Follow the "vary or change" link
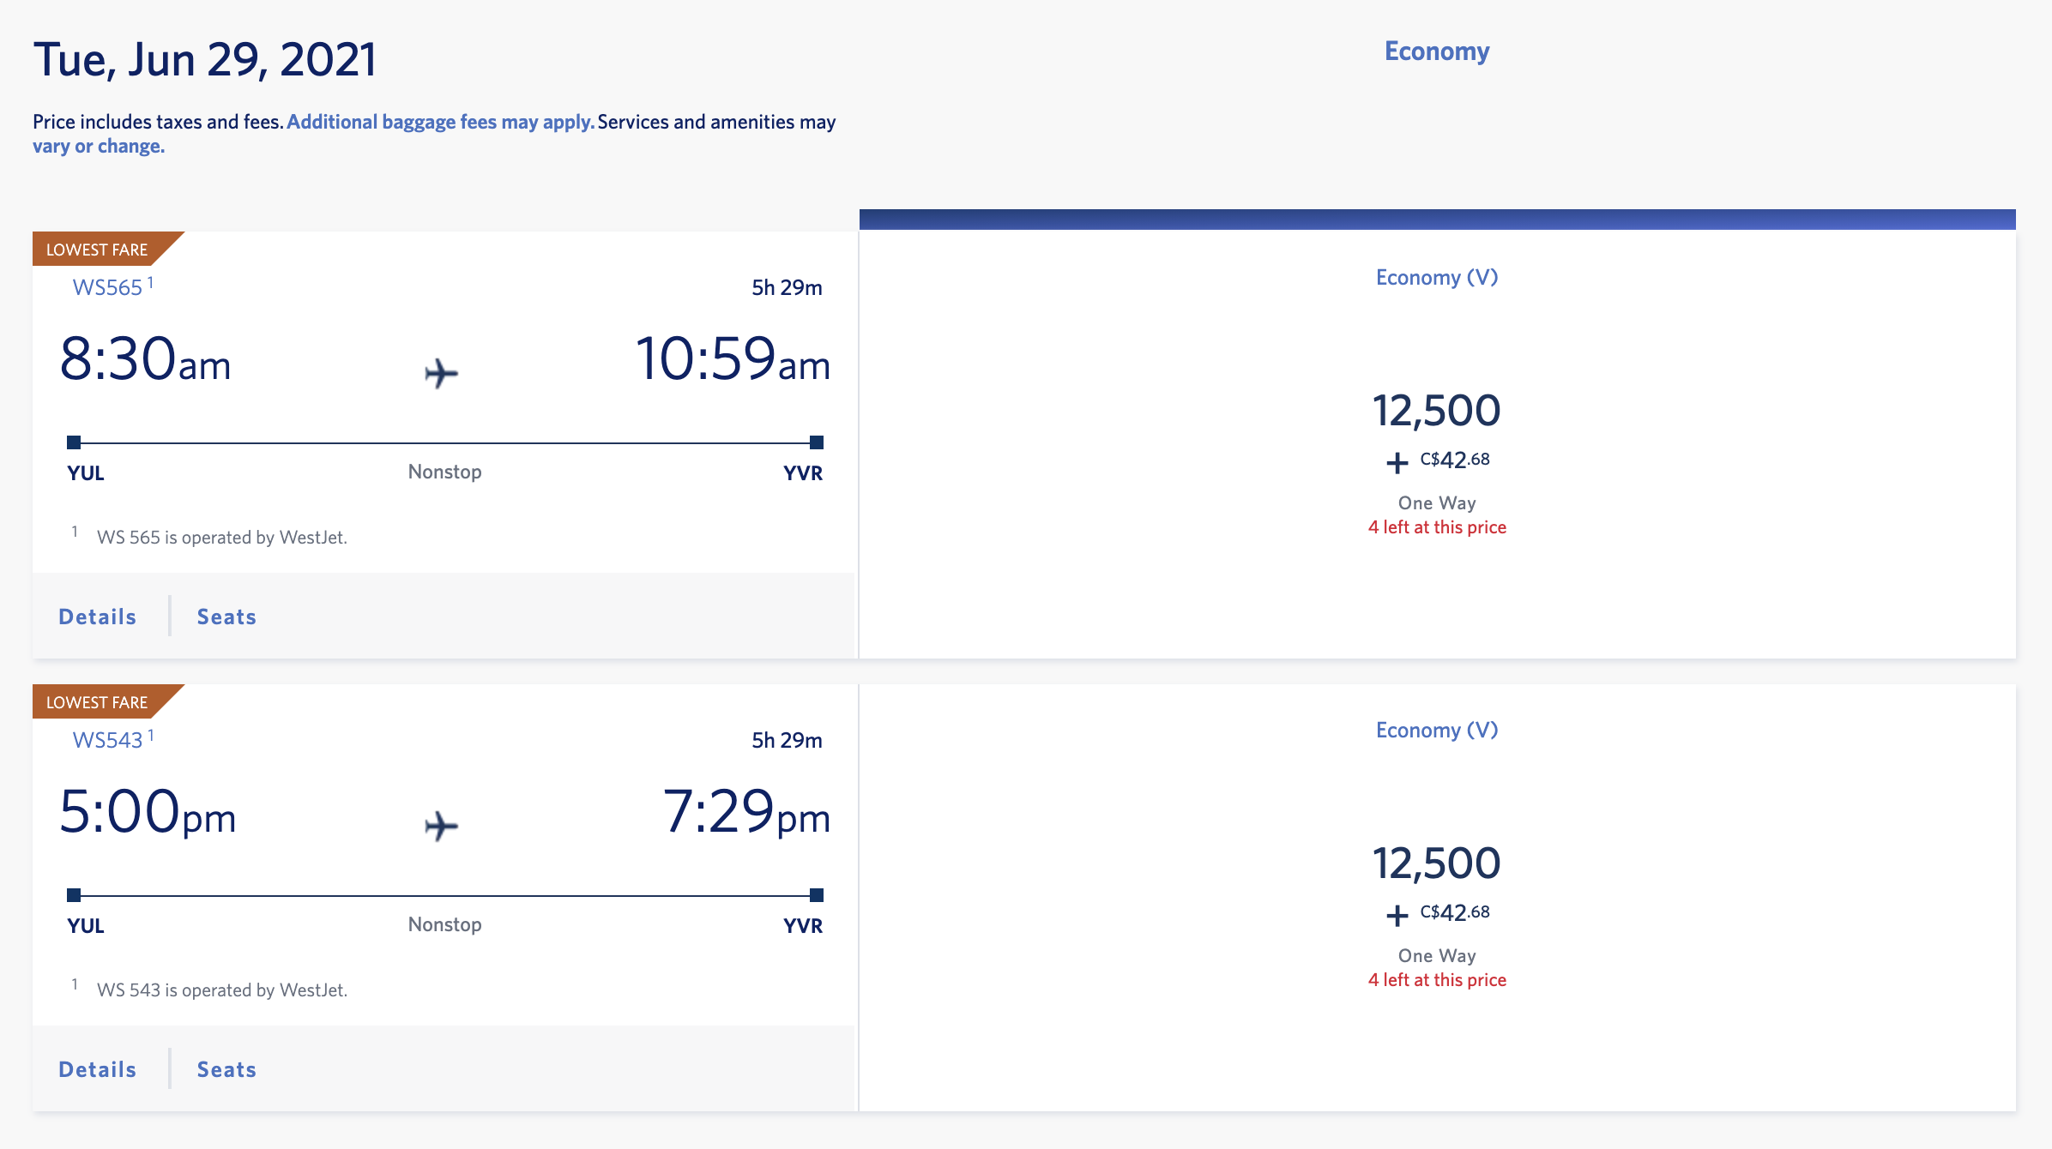The width and height of the screenshot is (2052, 1149). [x=99, y=146]
